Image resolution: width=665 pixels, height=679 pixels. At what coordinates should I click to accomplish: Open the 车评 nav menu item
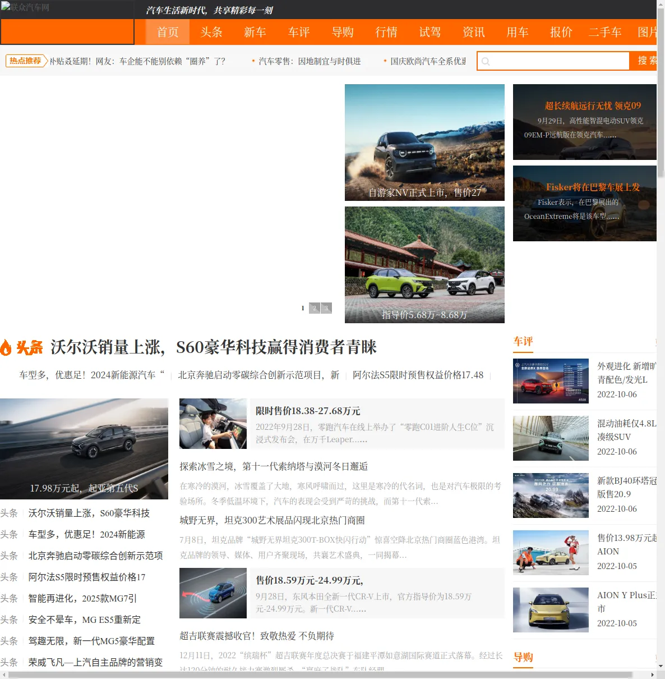pos(299,32)
